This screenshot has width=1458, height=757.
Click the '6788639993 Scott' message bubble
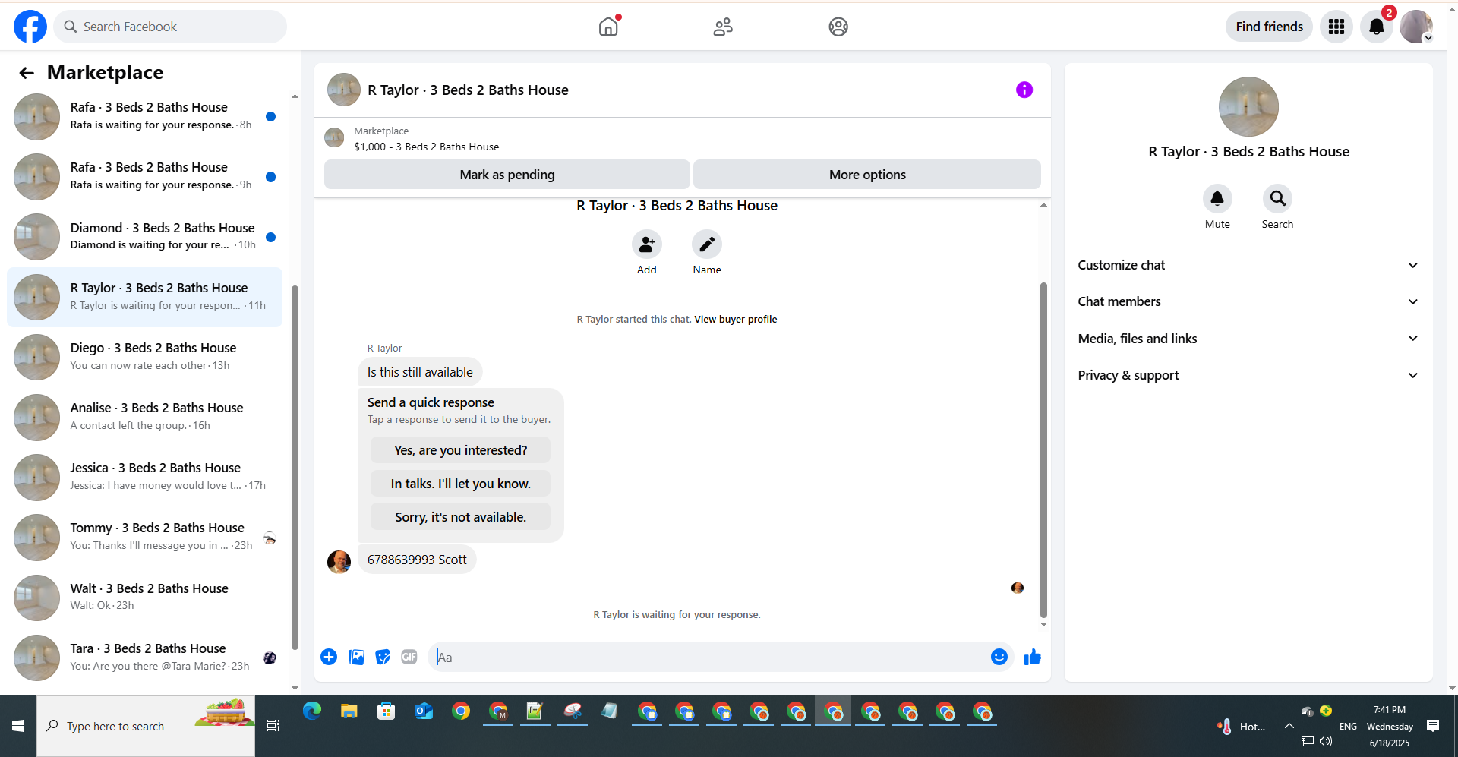(417, 560)
